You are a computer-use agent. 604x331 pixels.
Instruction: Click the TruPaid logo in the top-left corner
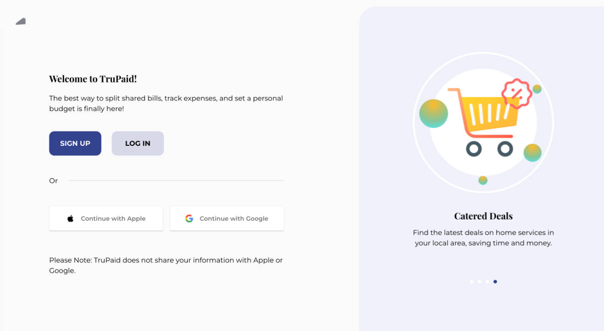(x=20, y=21)
